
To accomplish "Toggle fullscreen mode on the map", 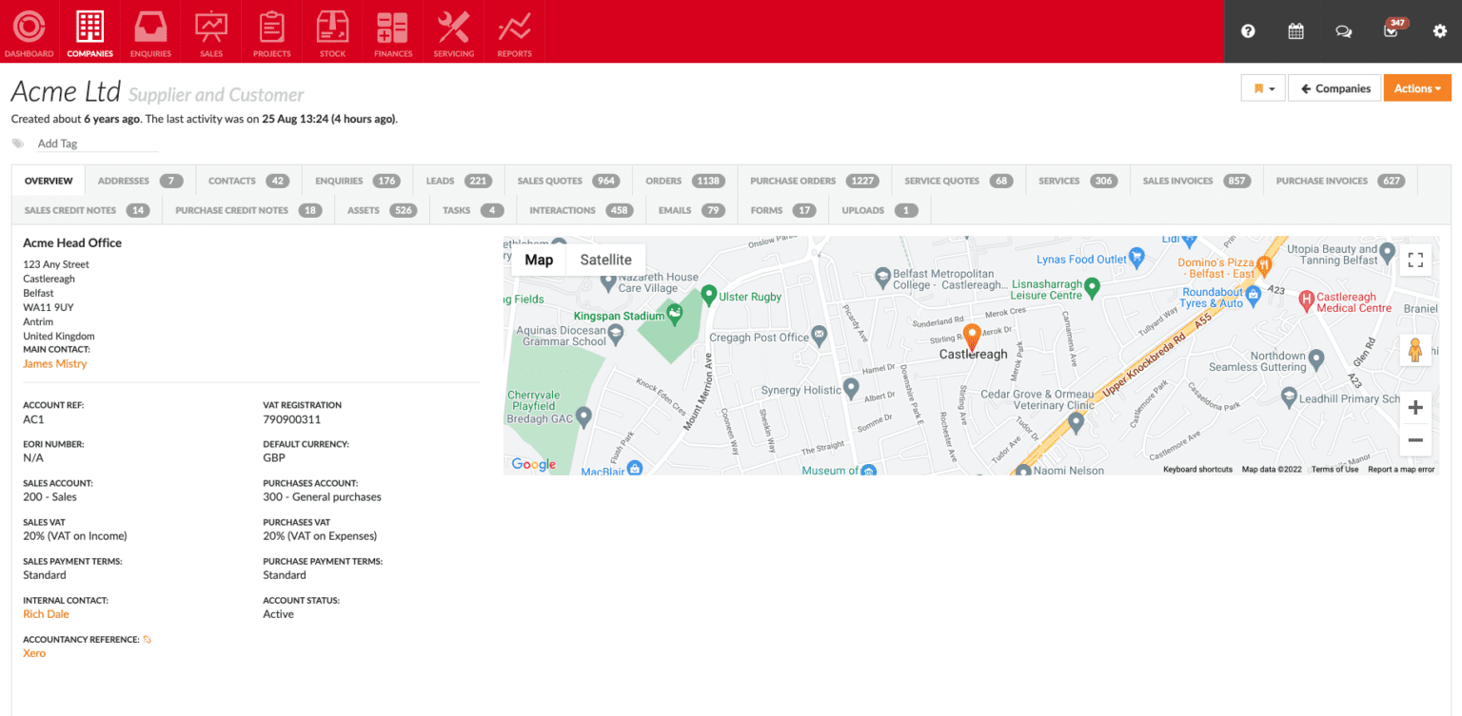I will tap(1415, 259).
